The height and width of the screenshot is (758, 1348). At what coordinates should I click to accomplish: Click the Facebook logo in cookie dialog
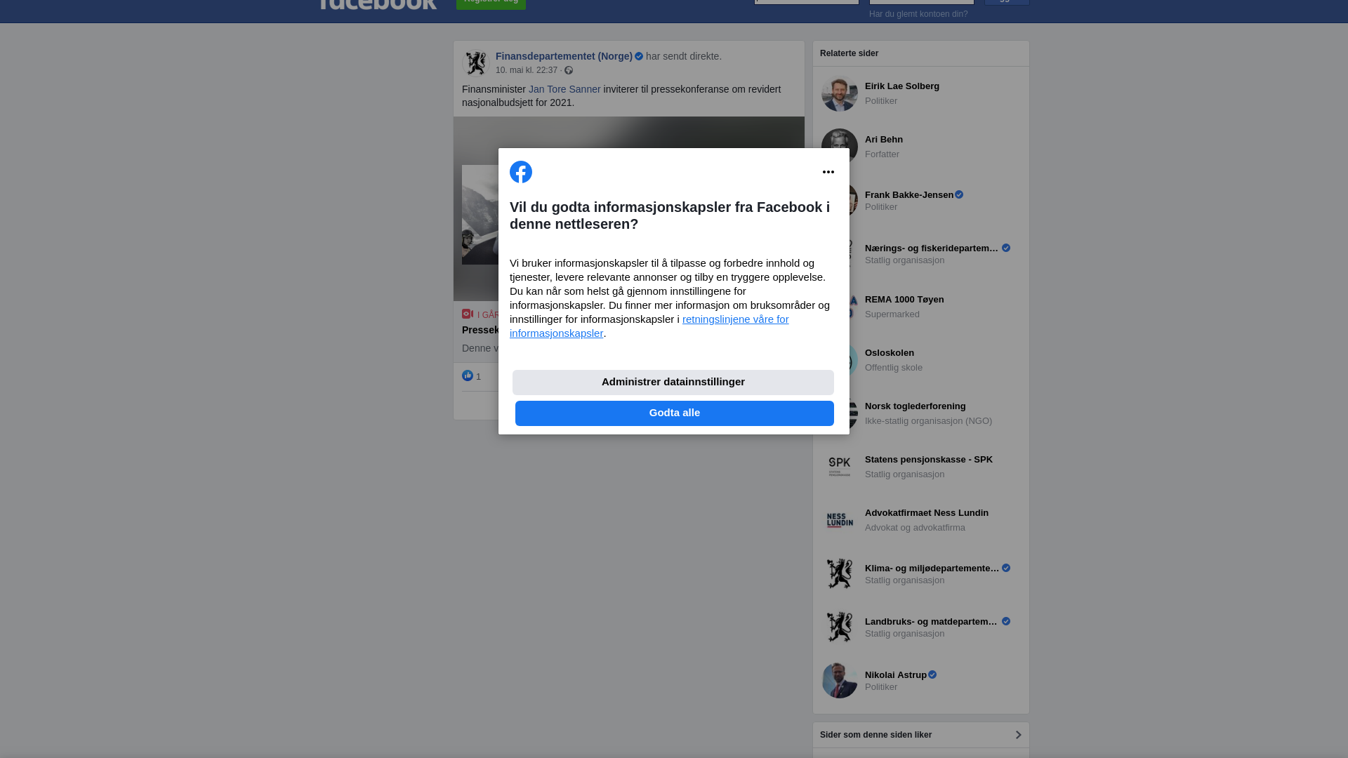tap(521, 172)
